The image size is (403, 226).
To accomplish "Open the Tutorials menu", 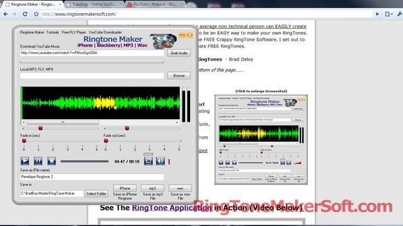I will click(53, 32).
